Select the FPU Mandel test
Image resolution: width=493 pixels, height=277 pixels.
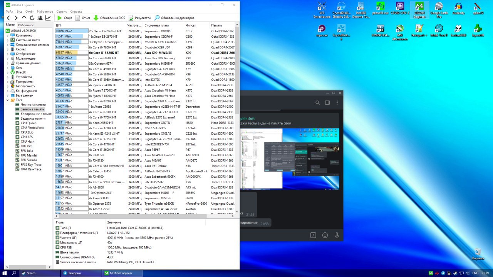pos(29,155)
